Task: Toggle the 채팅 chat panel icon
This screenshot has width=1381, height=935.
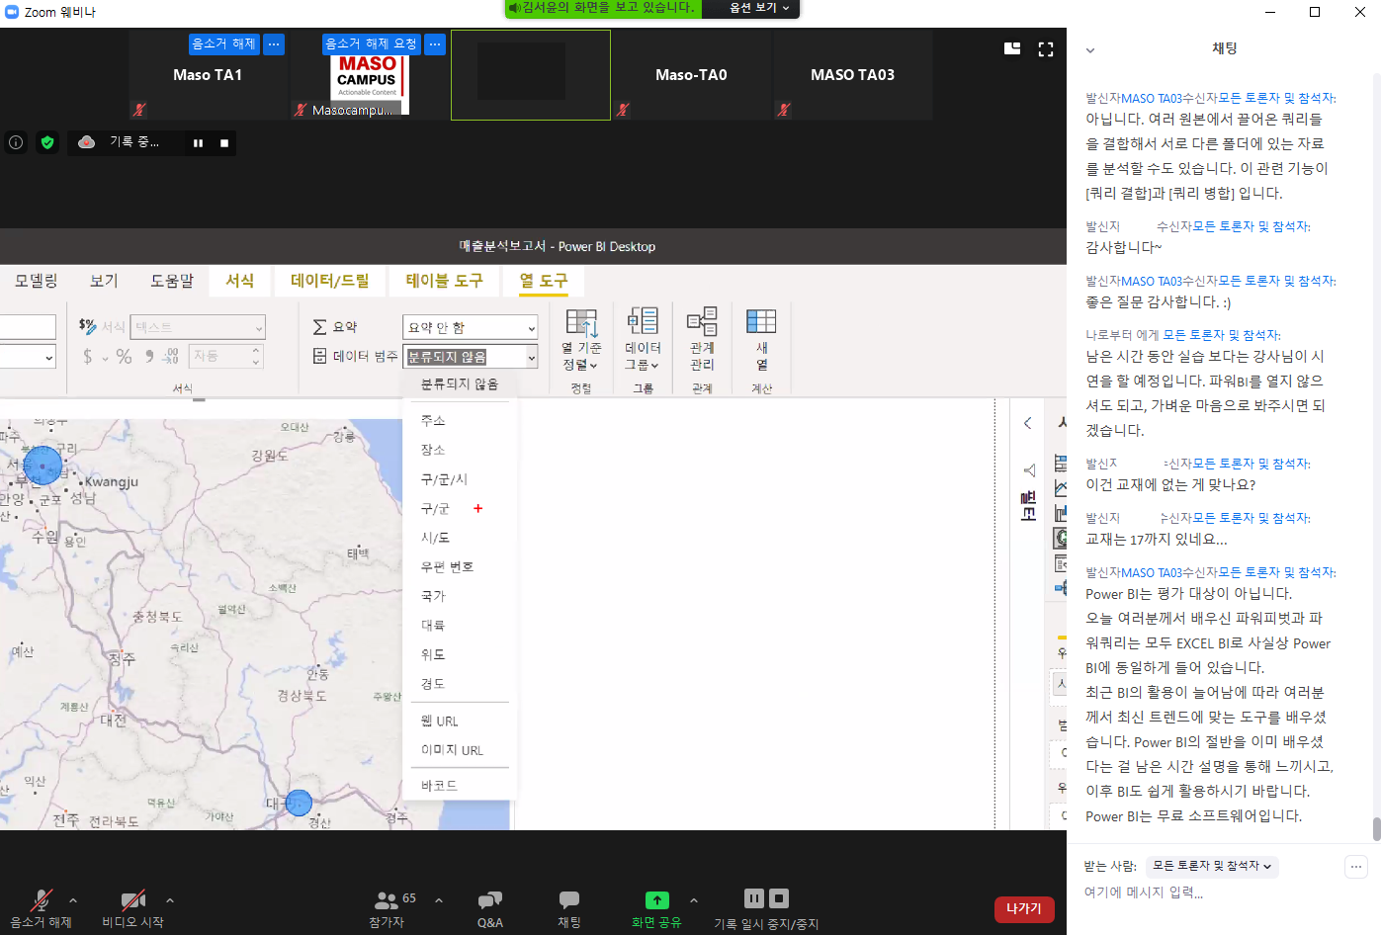Action: pos(568,900)
